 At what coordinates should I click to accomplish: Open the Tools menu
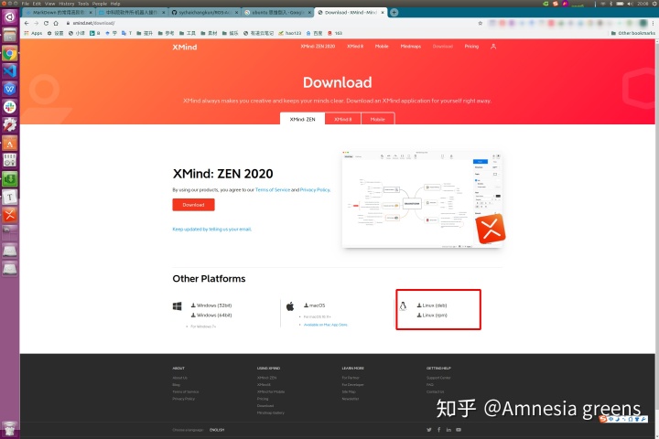pos(83,4)
